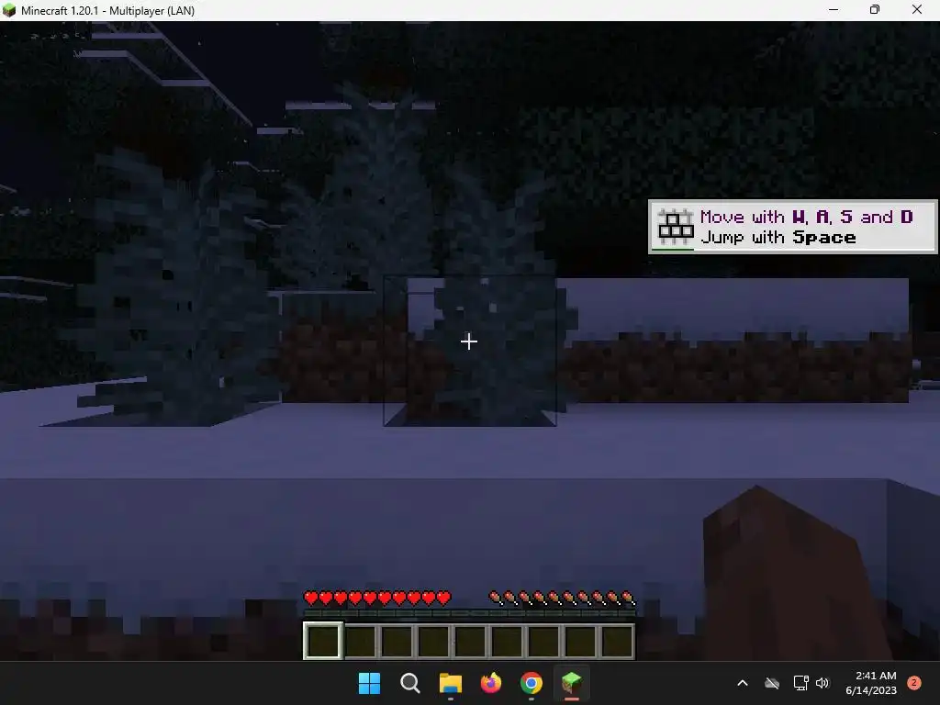This screenshot has height=705, width=940.
Task: Click the rightmost drumstick in hunger bar
Action: 628,598
